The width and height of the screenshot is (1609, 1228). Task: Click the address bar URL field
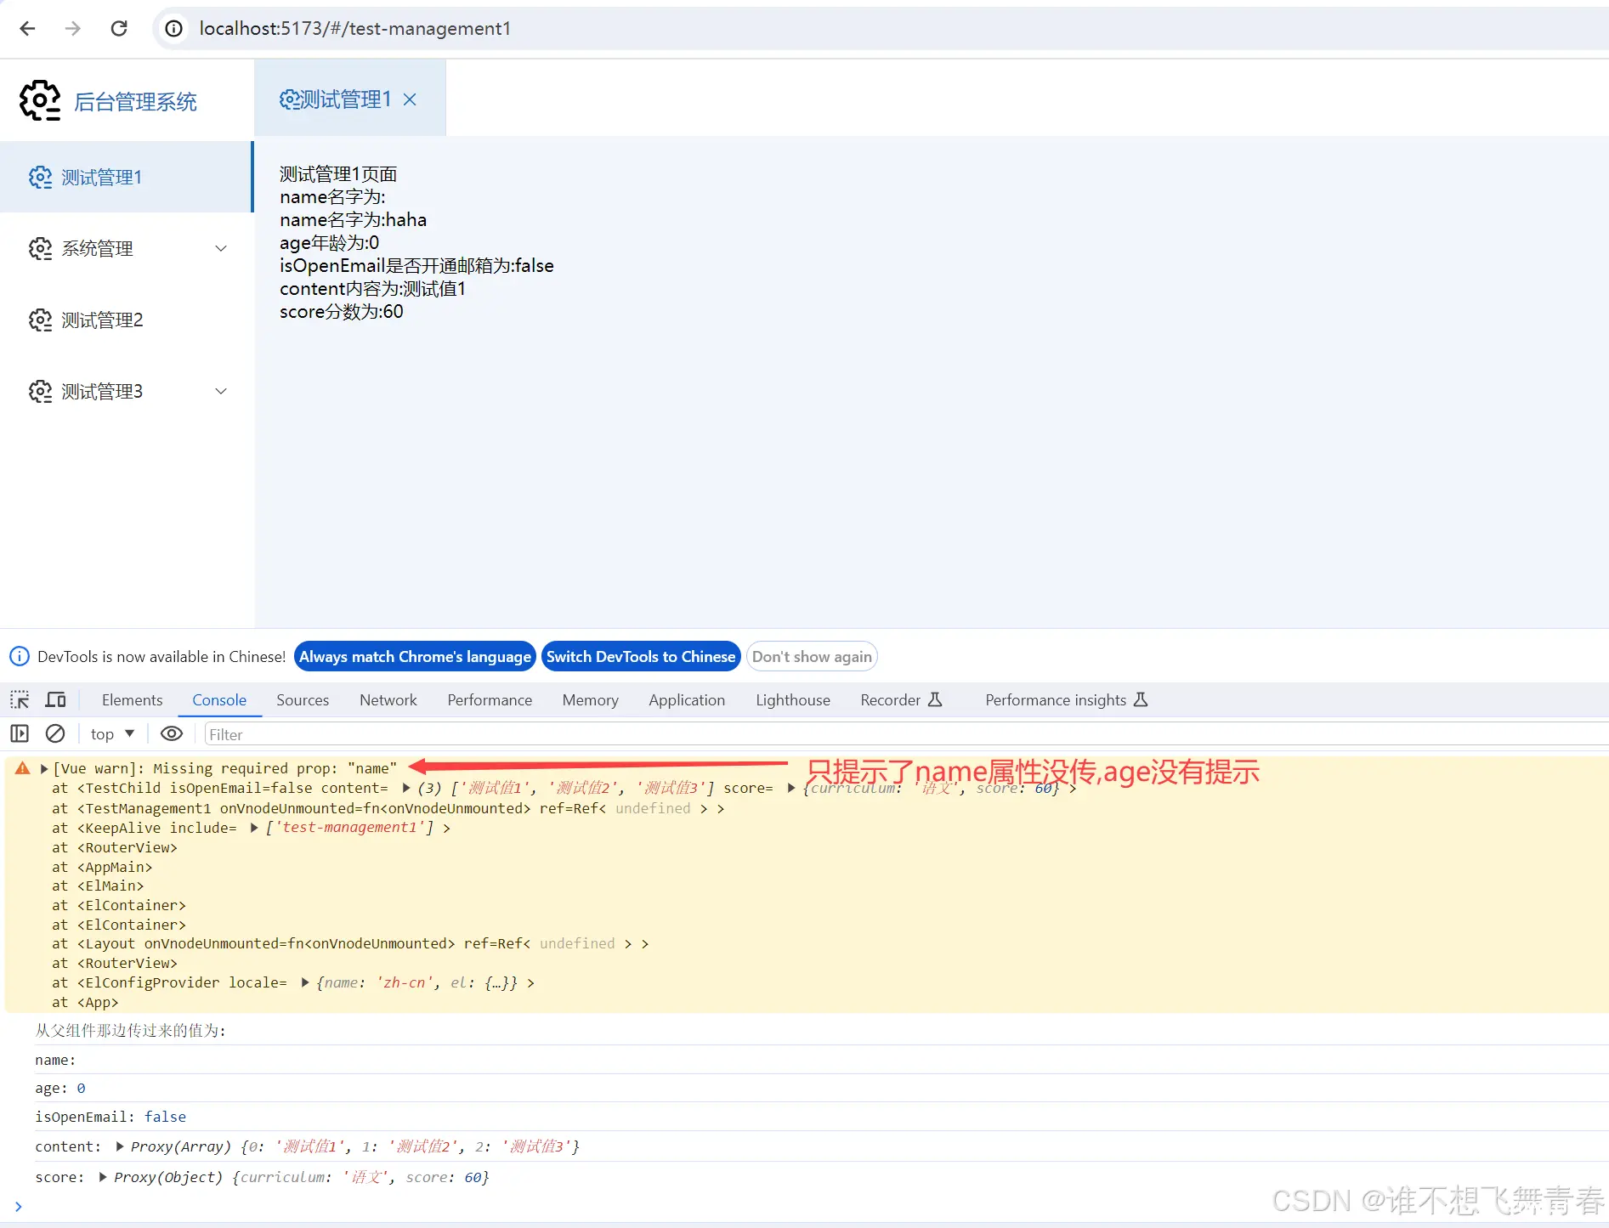[881, 29]
